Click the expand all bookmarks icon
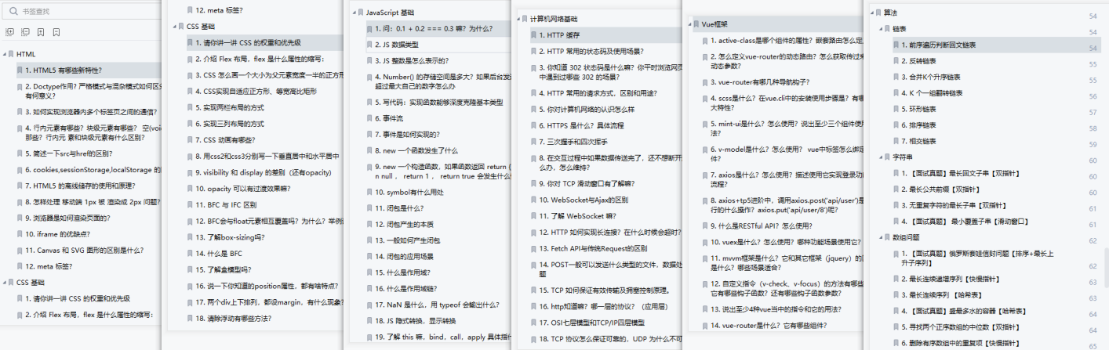Image resolution: width=1109 pixels, height=350 pixels. (x=9, y=32)
